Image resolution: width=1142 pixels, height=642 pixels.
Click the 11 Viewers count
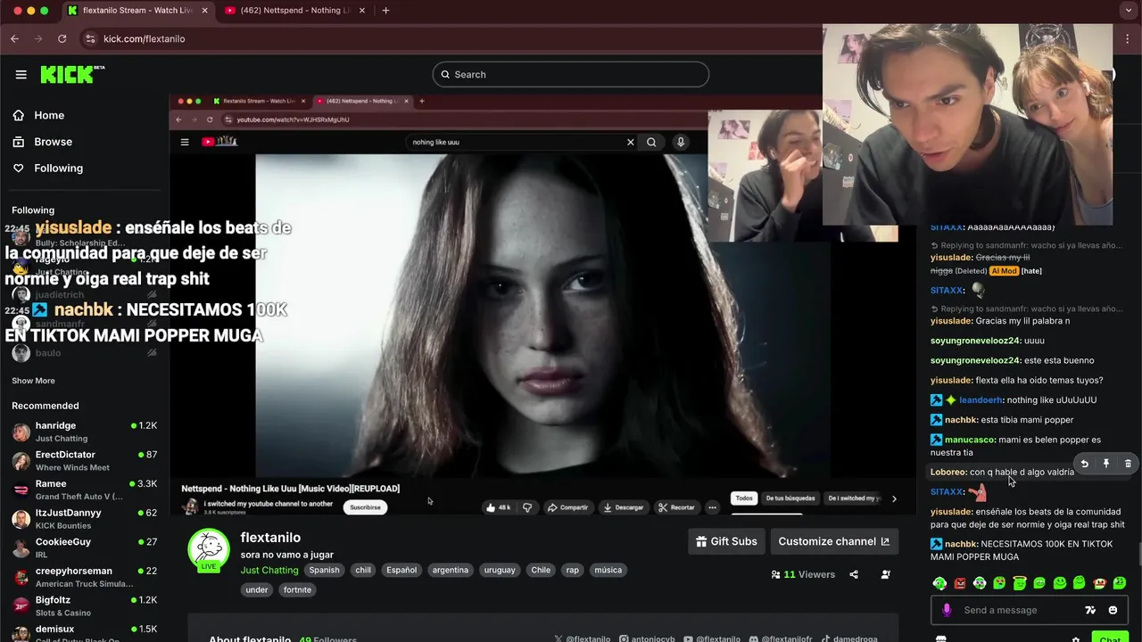coord(809,574)
